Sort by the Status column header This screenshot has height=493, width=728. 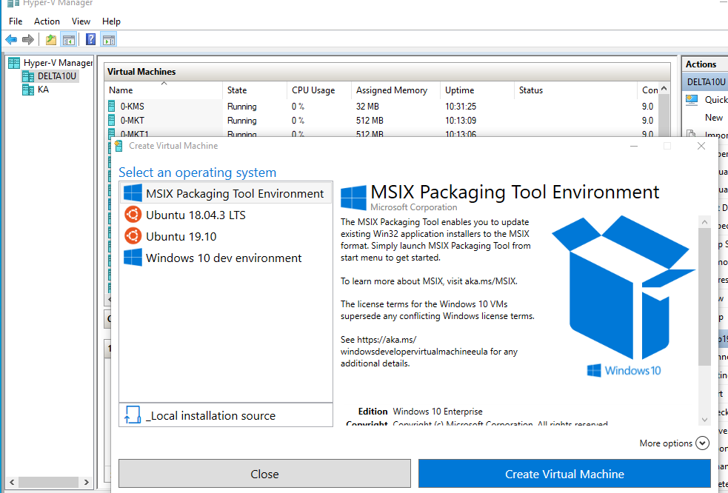tap(576, 90)
